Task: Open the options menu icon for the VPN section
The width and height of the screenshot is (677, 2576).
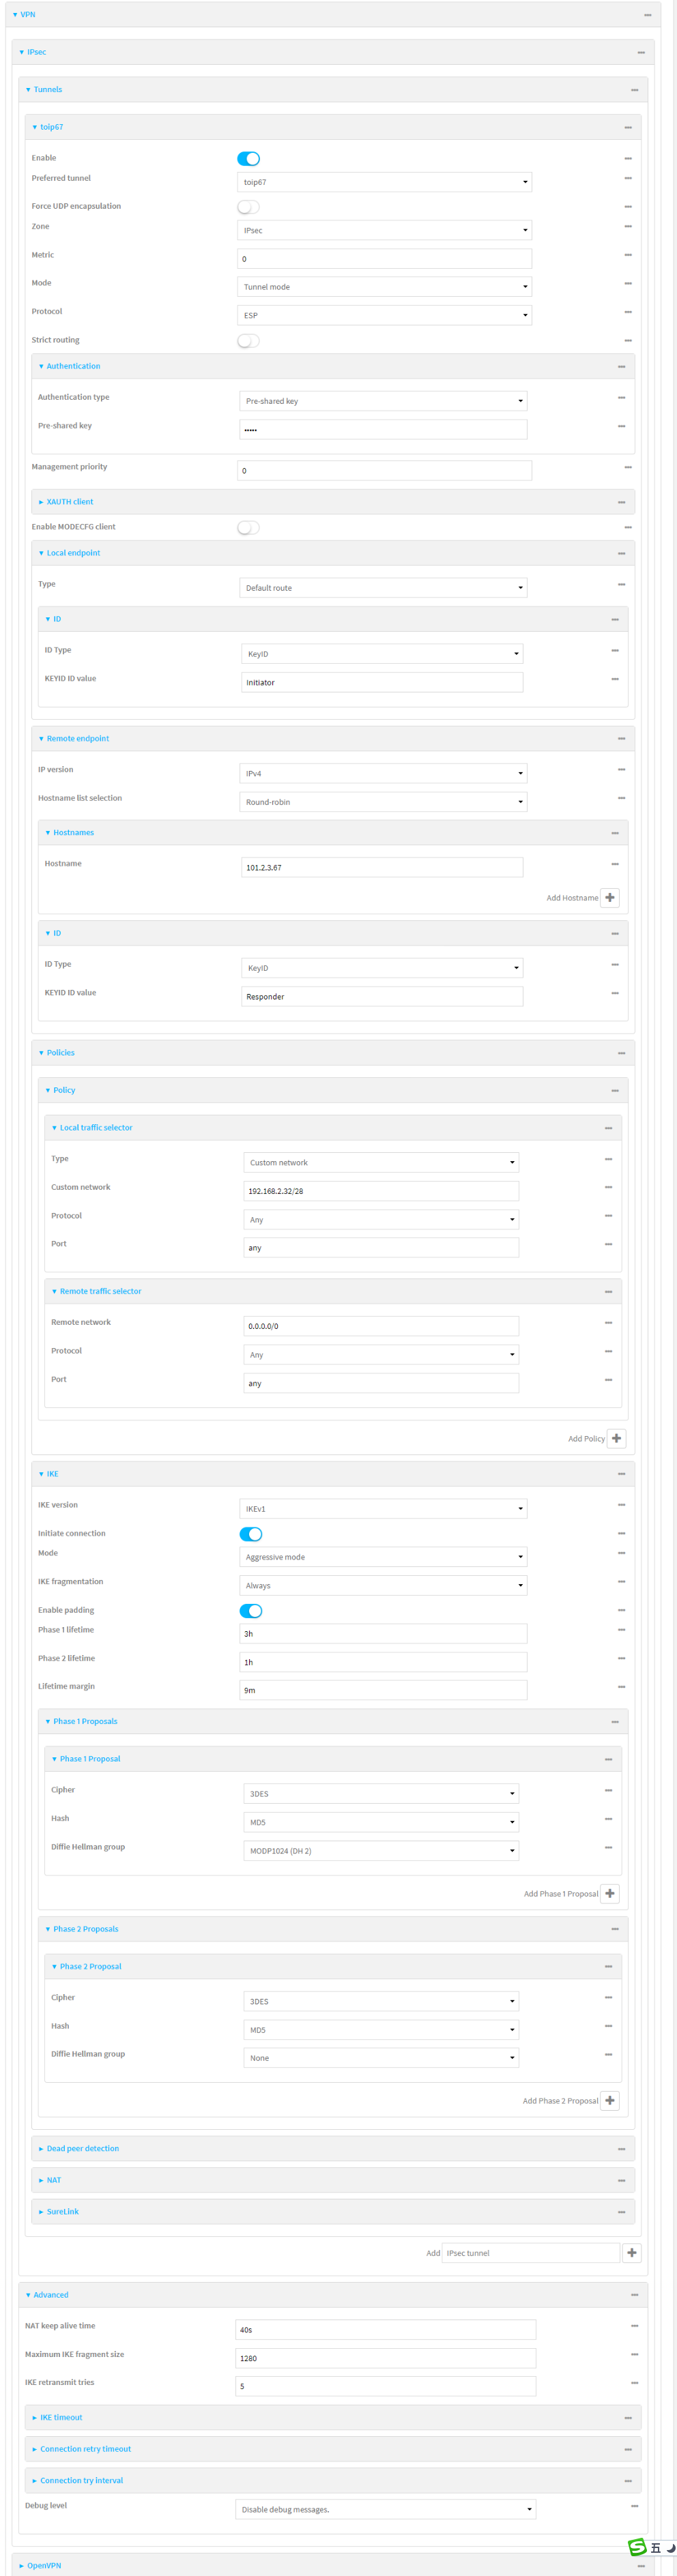Action: click(647, 15)
